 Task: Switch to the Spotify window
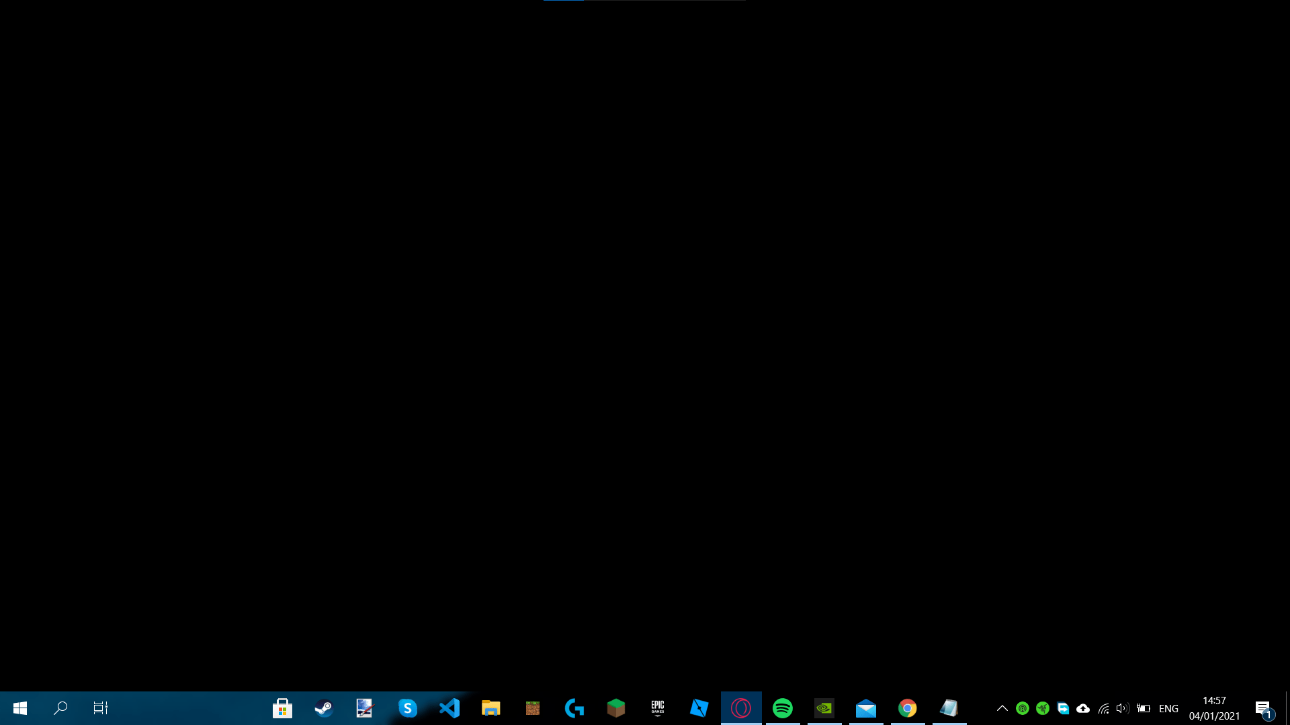[782, 708]
